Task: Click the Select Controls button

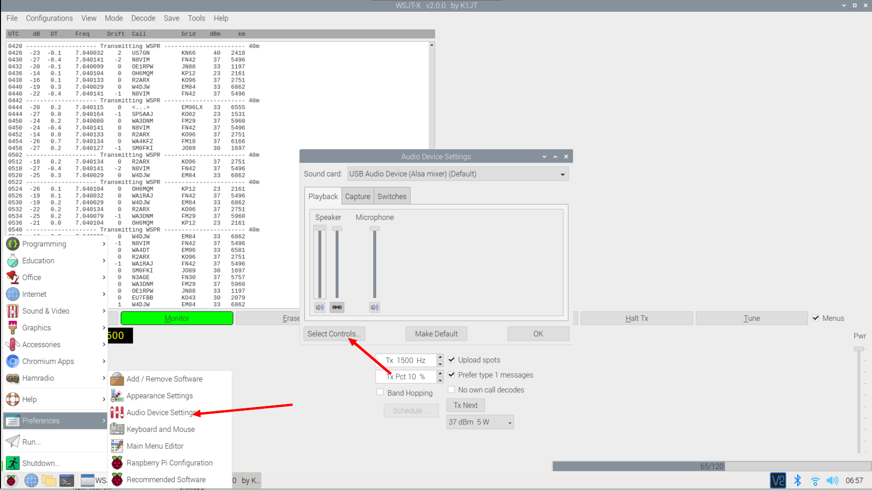Action: click(334, 334)
